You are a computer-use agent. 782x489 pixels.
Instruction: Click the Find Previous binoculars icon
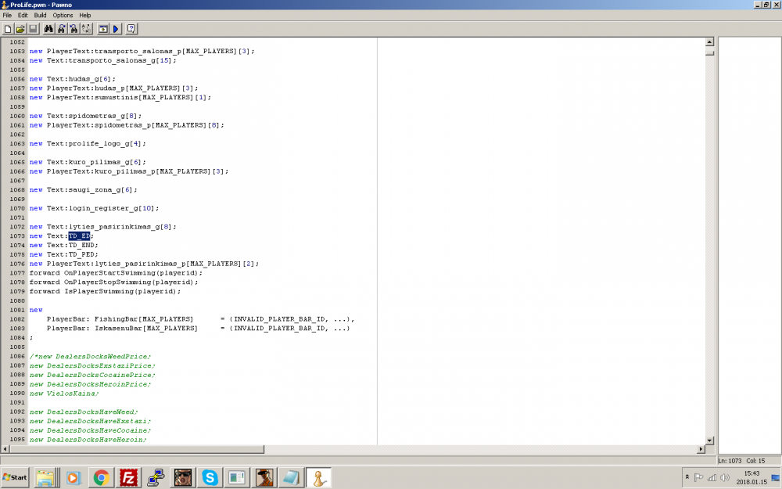click(x=74, y=29)
